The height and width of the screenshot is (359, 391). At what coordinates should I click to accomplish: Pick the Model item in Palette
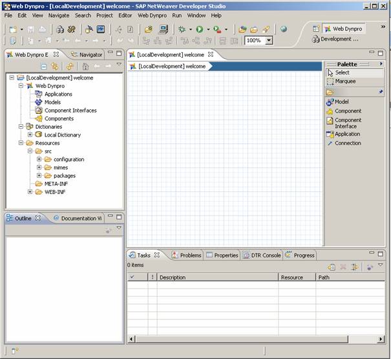click(x=342, y=102)
